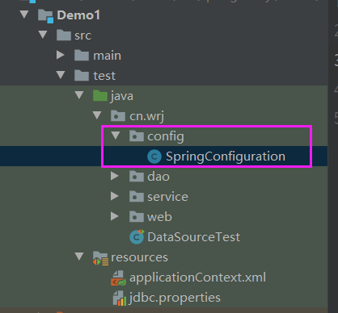
Task: Select the Demo1 project label
Action: [x=78, y=15]
